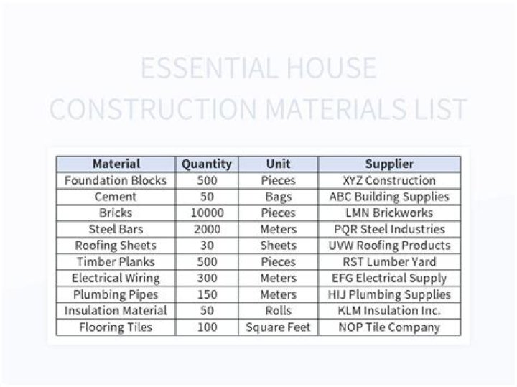Viewport: 517px width, 387px height.
Task: Select the Cement material cell
Action: click(x=116, y=197)
